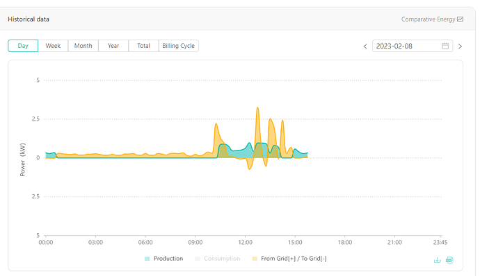This screenshot has width=480, height=276.
Task: Toggle the Production series in legend
Action: (163, 259)
